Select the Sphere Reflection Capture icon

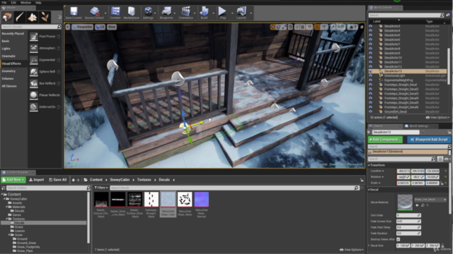(x=34, y=72)
